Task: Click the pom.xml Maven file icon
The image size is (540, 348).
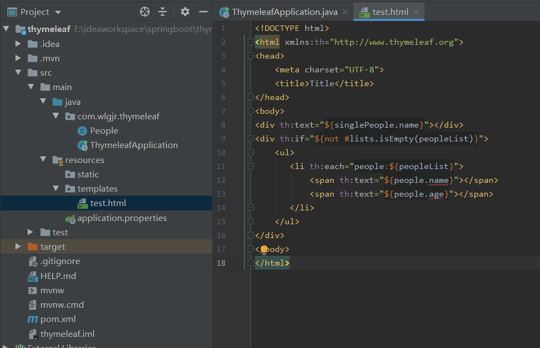Action: pos(32,319)
